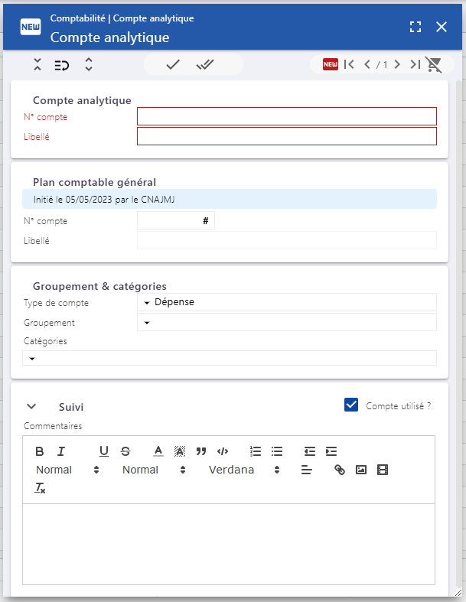Insert a code block

point(223,451)
